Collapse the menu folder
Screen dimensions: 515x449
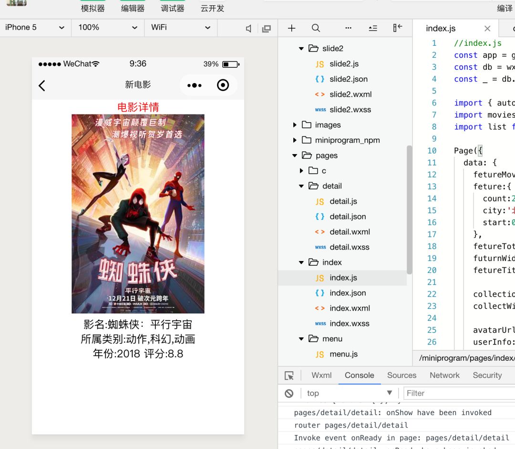pos(301,339)
